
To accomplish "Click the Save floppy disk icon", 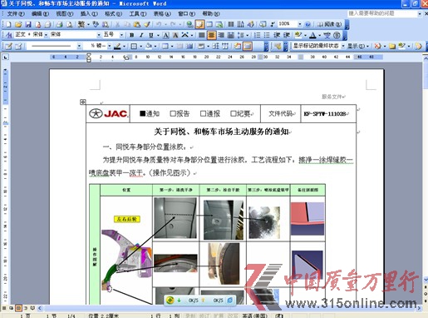I will point(28,24).
